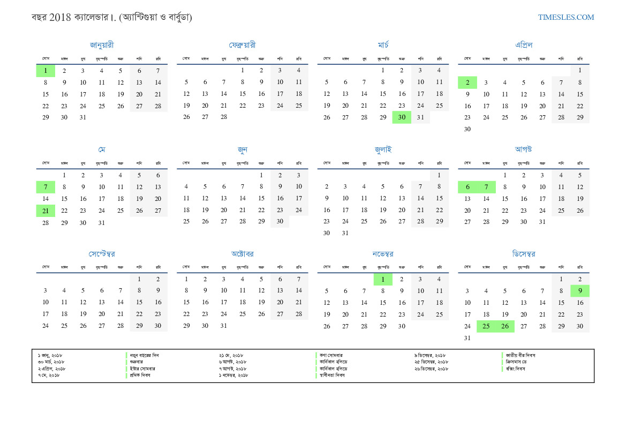Click green-highlighted March 30 date
626x443 pixels.
point(402,117)
